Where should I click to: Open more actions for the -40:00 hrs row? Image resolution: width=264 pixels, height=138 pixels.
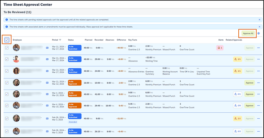tap(258, 48)
